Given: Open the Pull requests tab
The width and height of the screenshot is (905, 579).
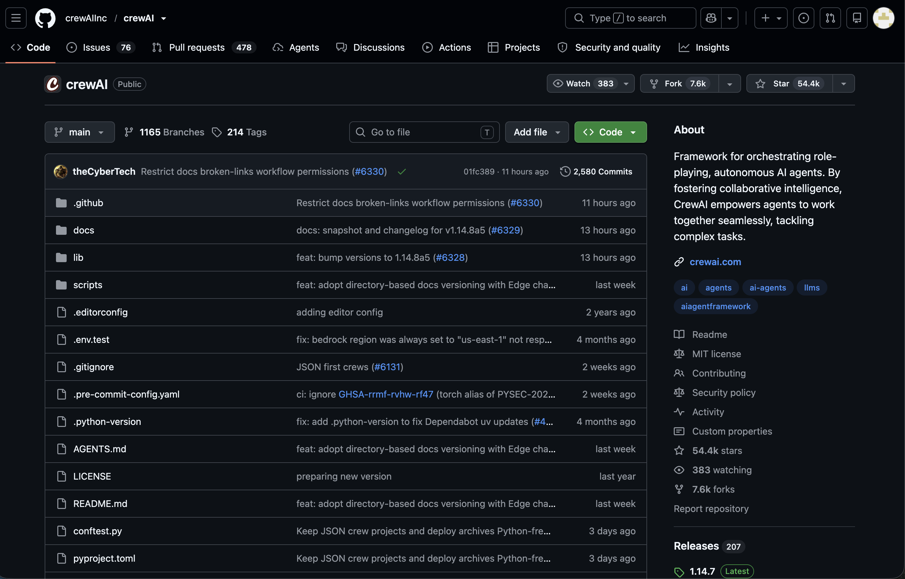Looking at the screenshot, I should pos(204,47).
